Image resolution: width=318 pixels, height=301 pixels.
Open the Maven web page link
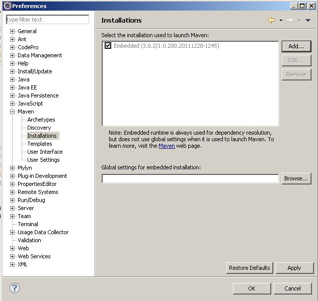(167, 146)
